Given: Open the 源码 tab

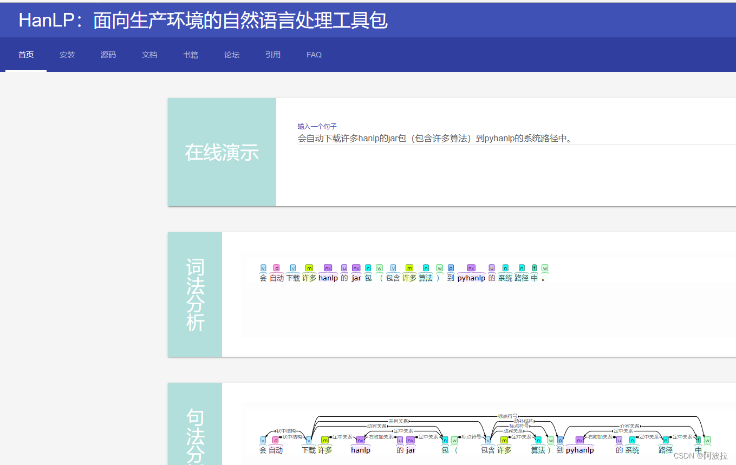Looking at the screenshot, I should (108, 55).
